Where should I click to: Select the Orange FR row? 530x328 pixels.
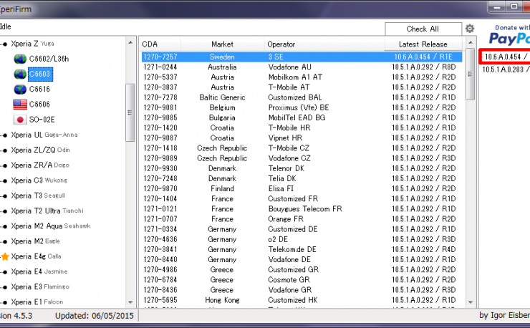[x=302, y=219]
